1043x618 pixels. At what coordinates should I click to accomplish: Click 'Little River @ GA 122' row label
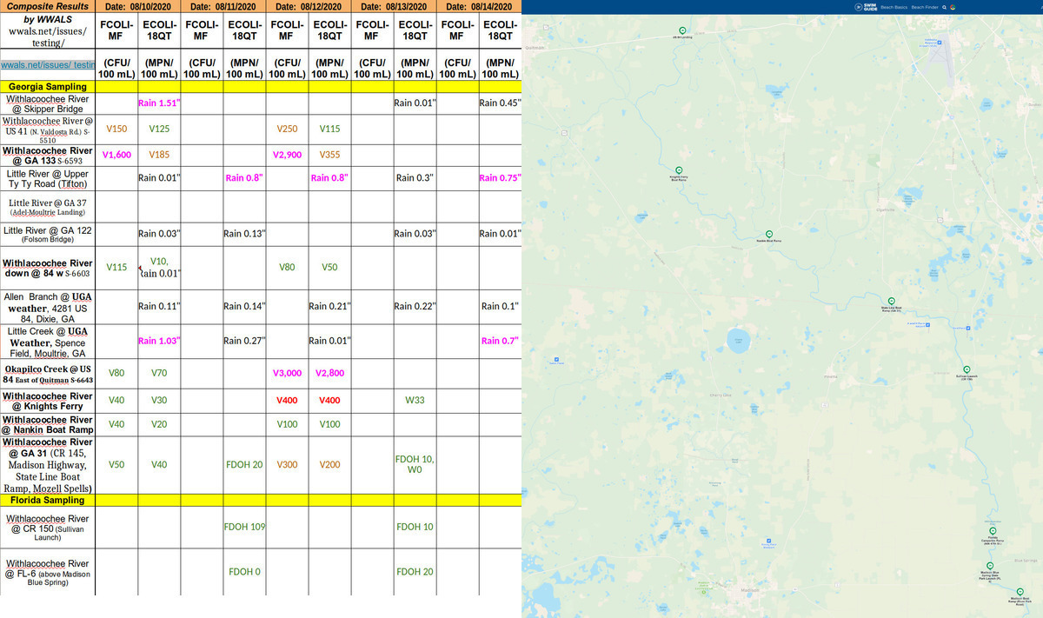[x=48, y=235]
